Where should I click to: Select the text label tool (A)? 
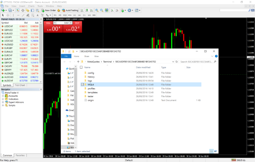click(37, 15)
